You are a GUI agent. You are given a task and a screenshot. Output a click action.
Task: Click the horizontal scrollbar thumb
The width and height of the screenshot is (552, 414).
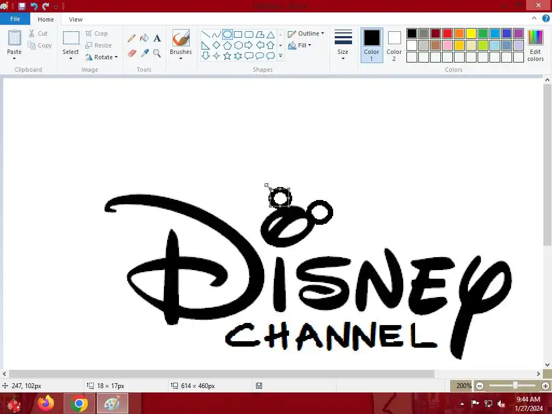pos(222,374)
